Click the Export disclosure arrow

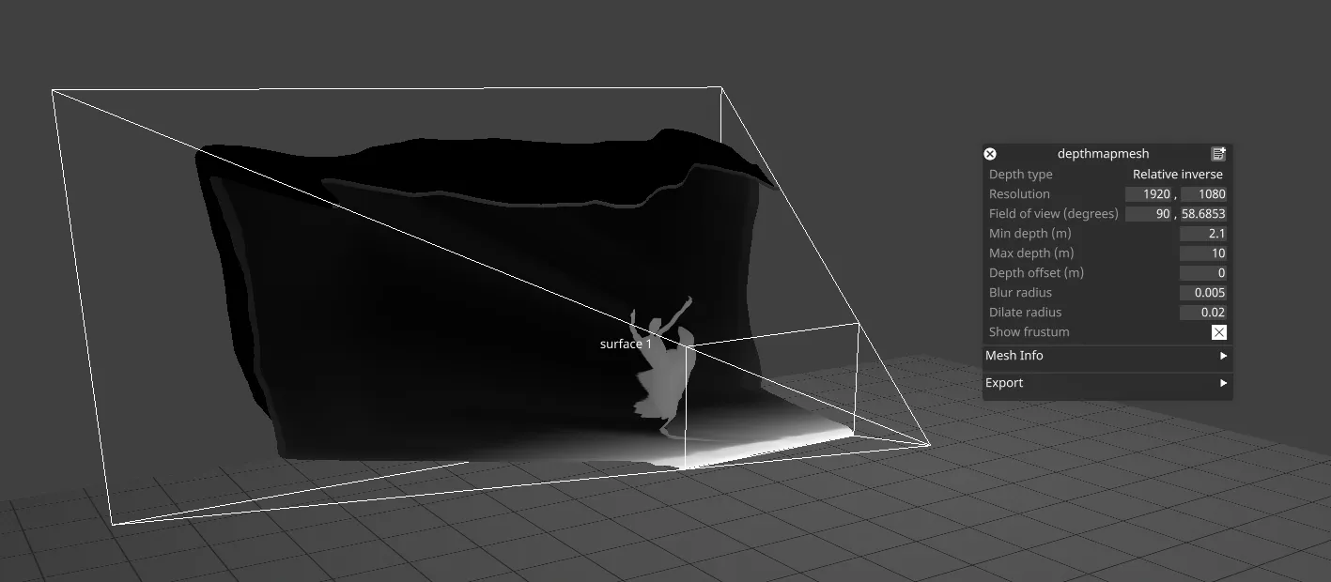tap(1223, 383)
